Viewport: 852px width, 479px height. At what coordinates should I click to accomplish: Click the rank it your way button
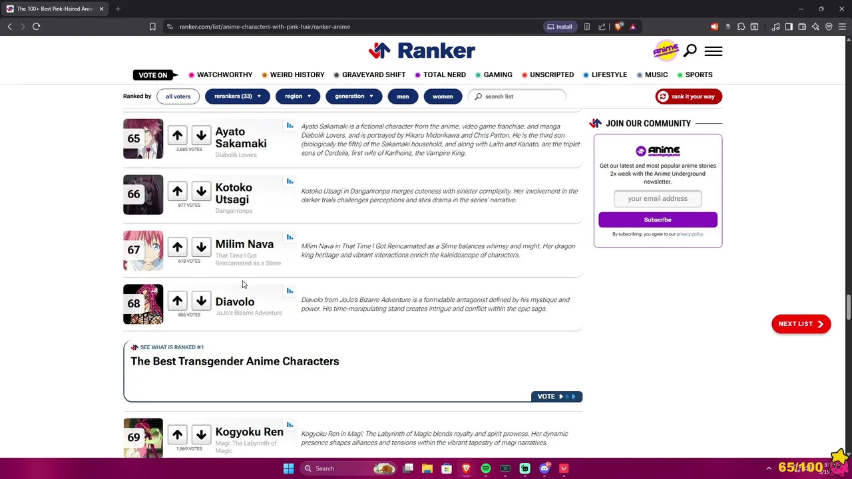click(x=688, y=96)
